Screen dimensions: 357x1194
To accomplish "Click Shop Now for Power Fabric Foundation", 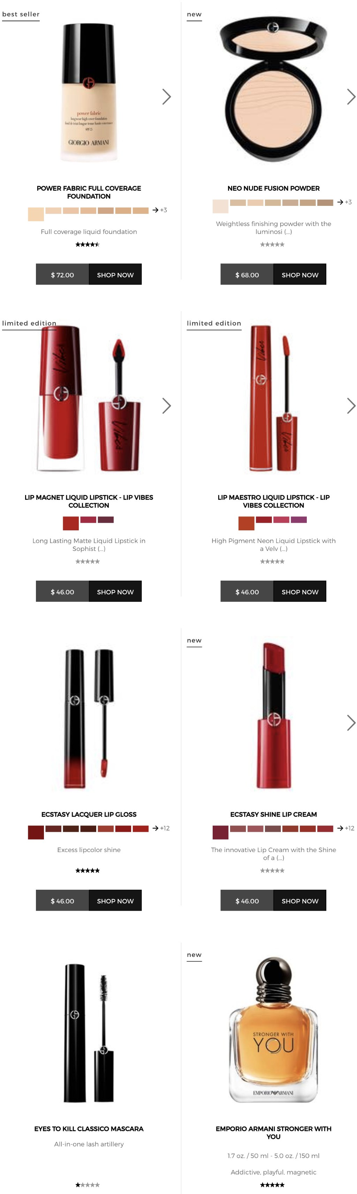I will tap(115, 274).
